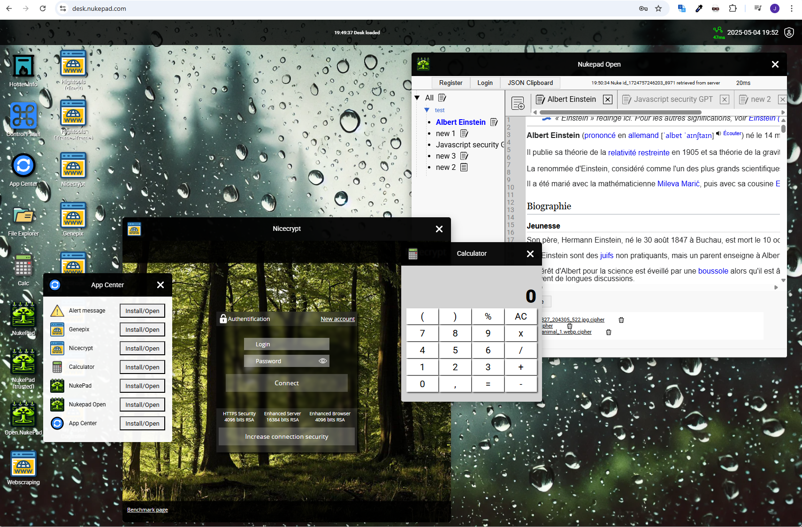The image size is (802, 527).
Task: Click the New account link
Action: (x=337, y=319)
